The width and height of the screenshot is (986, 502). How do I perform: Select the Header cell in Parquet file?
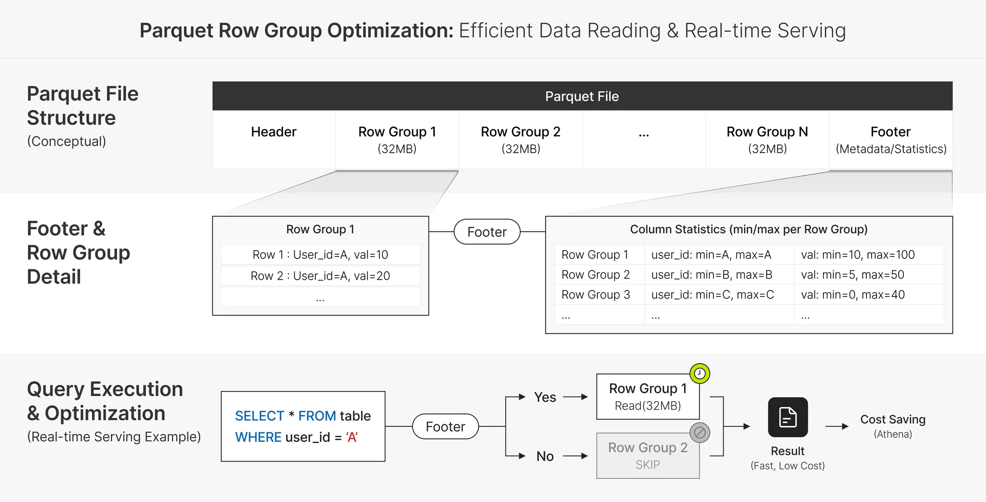coord(274,139)
